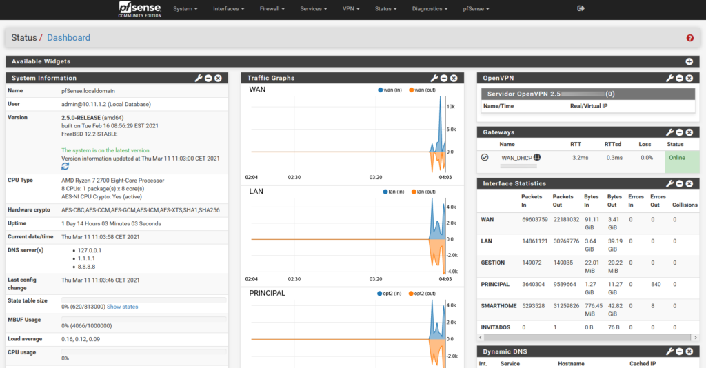Open the System dropdown menu
706x368 pixels.
click(185, 8)
